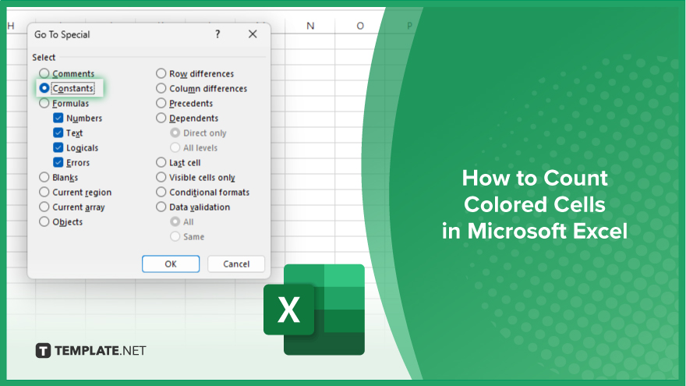
Task: Select the Direct only option
Action: coord(175,133)
